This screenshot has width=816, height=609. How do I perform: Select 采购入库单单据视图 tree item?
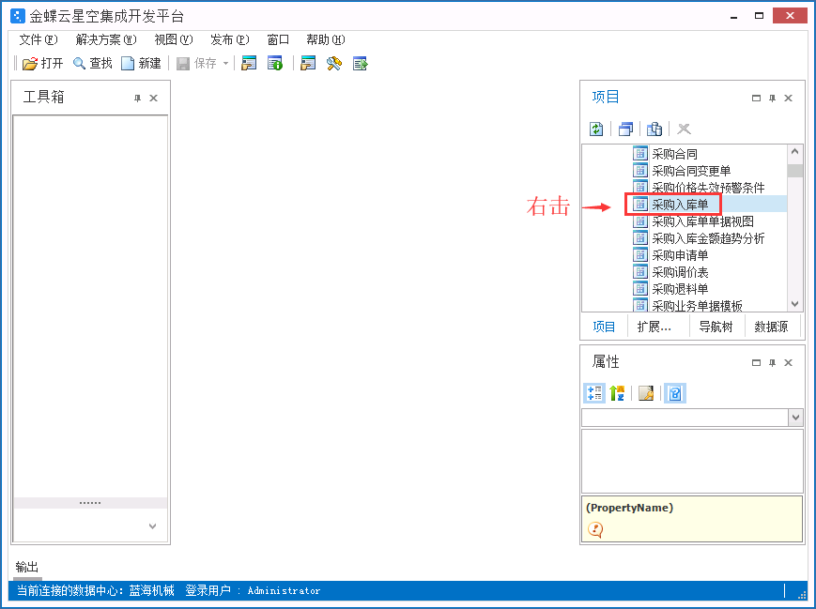tap(702, 221)
